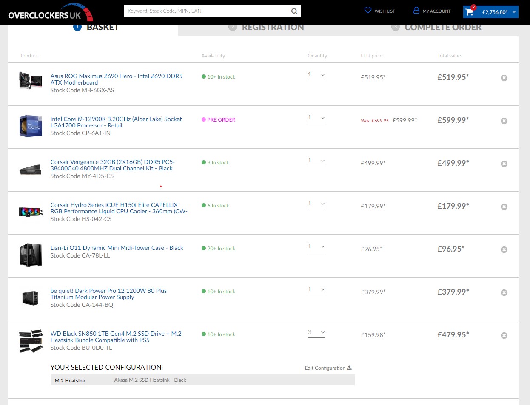Open the Intel Core i9 processor thumbnail
Screen dimensions: 530x405
pyautogui.click(x=31, y=126)
